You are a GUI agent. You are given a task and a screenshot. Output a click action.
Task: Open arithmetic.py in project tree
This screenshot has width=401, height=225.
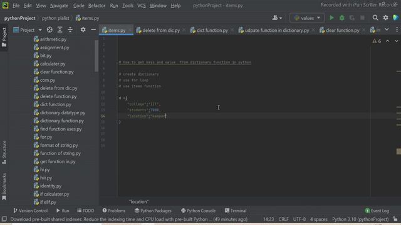(x=53, y=39)
